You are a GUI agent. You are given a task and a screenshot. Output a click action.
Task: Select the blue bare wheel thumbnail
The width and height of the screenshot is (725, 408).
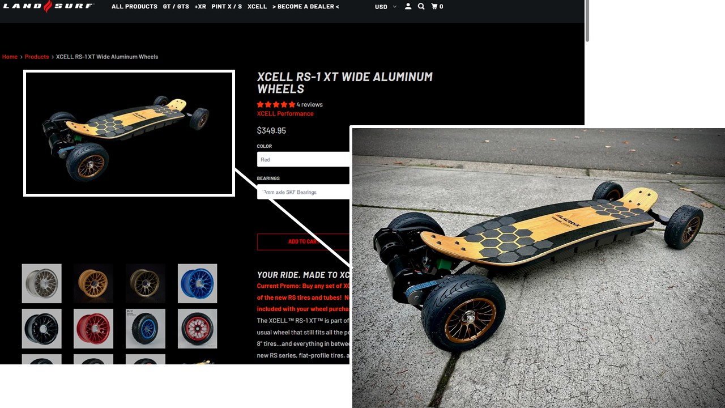coord(198,283)
